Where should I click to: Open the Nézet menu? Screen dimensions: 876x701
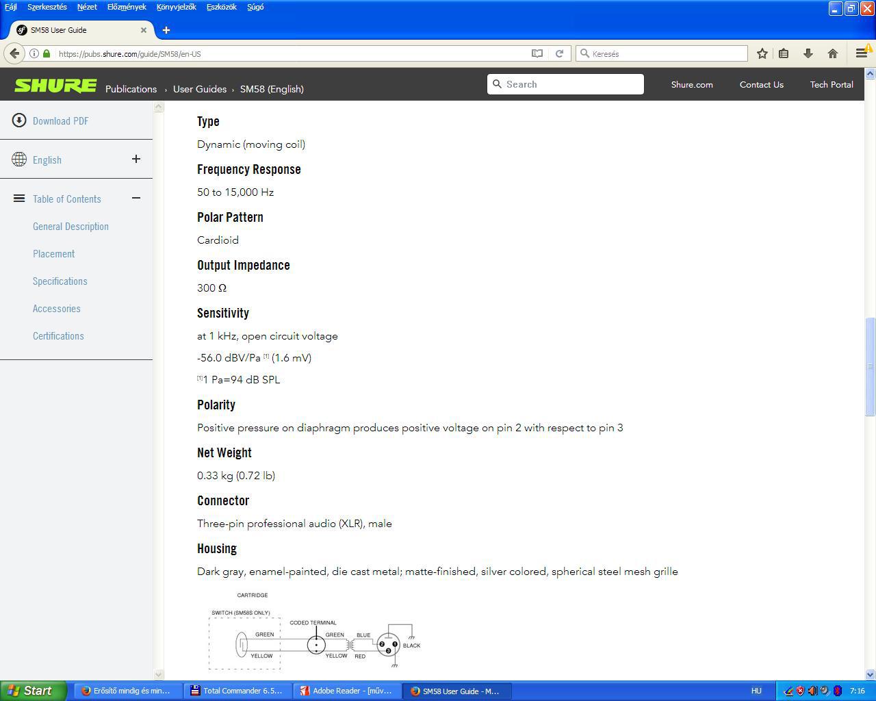coord(87,7)
